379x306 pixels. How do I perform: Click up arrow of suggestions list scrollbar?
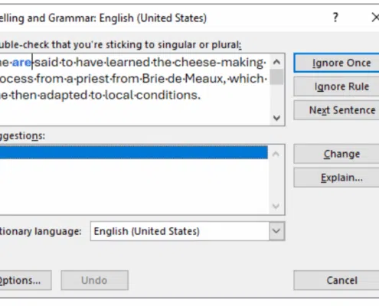[x=276, y=154]
